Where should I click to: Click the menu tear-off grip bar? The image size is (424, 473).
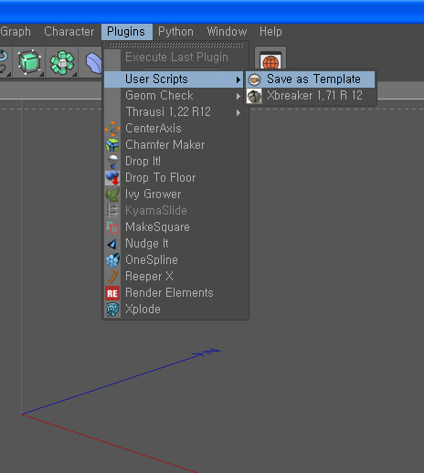[175, 45]
